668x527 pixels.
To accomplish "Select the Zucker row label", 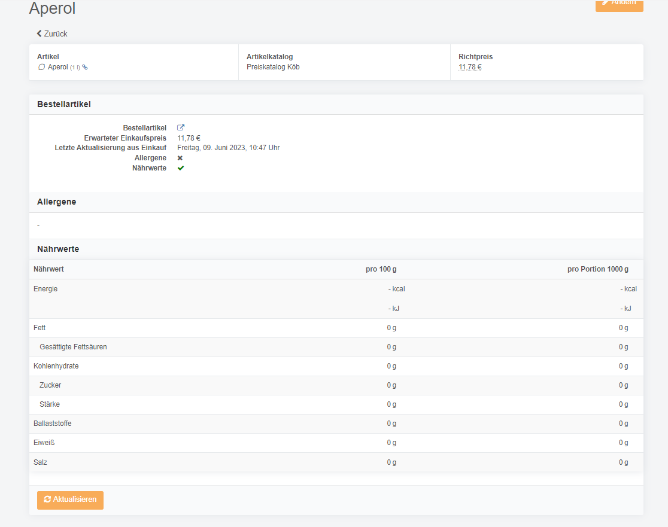I will (50, 385).
